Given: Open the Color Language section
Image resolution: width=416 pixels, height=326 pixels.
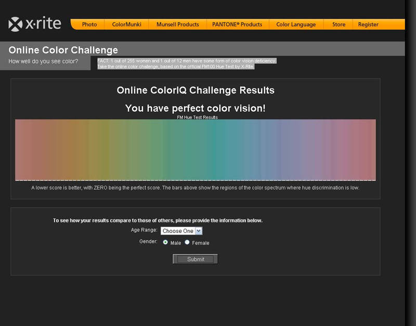Looking at the screenshot, I should click(x=296, y=24).
